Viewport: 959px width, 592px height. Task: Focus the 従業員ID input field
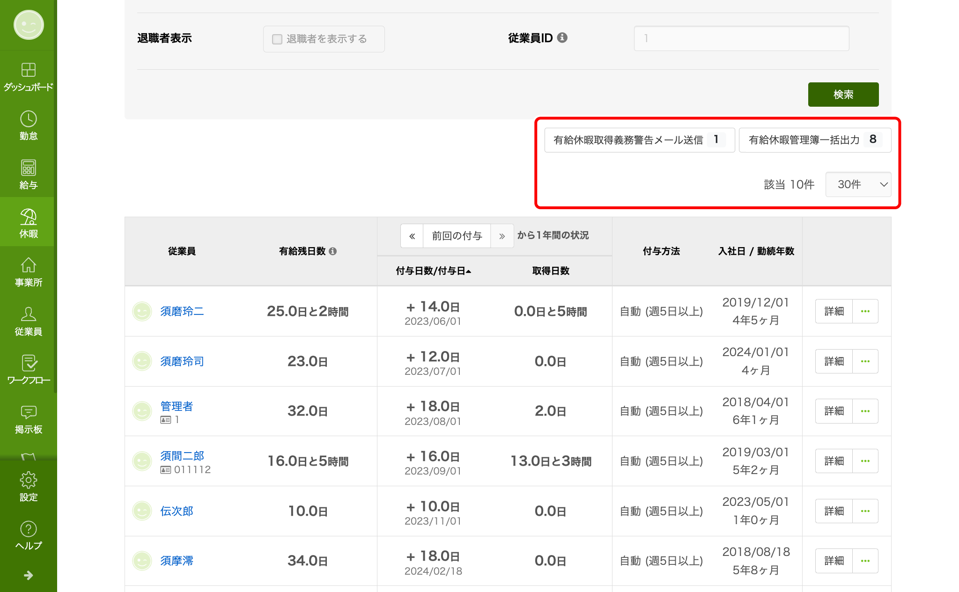tap(741, 38)
